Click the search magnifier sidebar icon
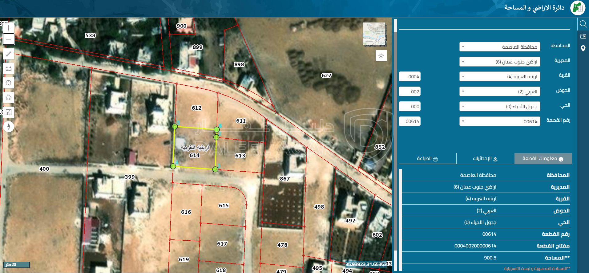 tap(583, 24)
